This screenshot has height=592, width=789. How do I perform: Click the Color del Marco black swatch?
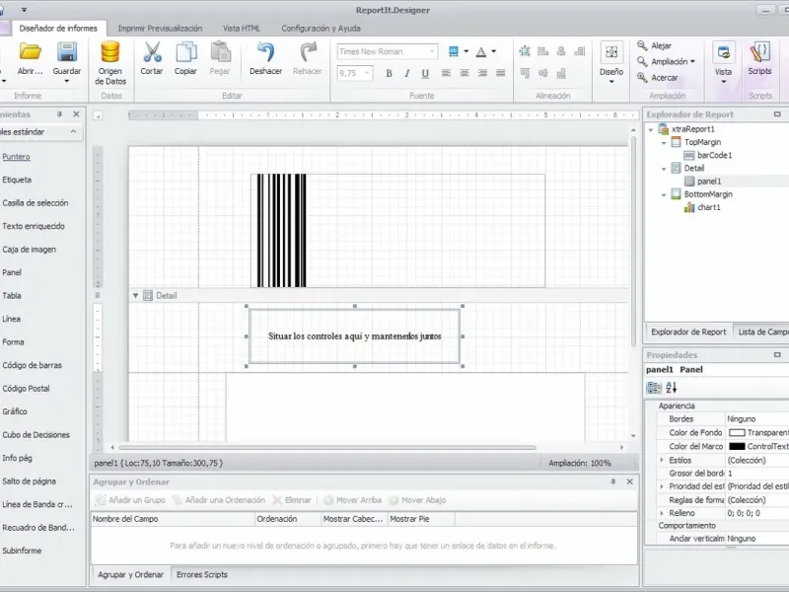click(737, 446)
